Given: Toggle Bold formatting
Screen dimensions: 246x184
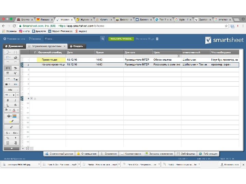Looking at the screenshot, I should pyautogui.click(x=8, y=100).
